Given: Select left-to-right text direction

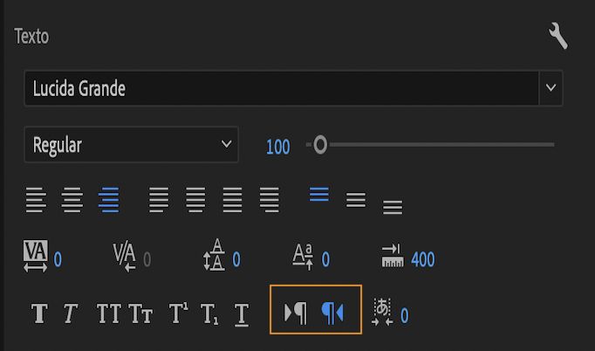Looking at the screenshot, I should pyautogui.click(x=297, y=312).
